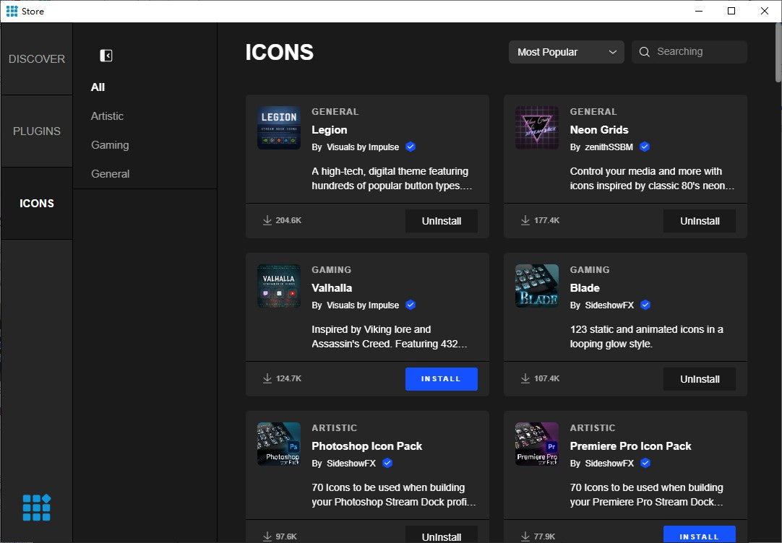The image size is (782, 543).
Task: Click the Searching input field
Action: coord(697,52)
